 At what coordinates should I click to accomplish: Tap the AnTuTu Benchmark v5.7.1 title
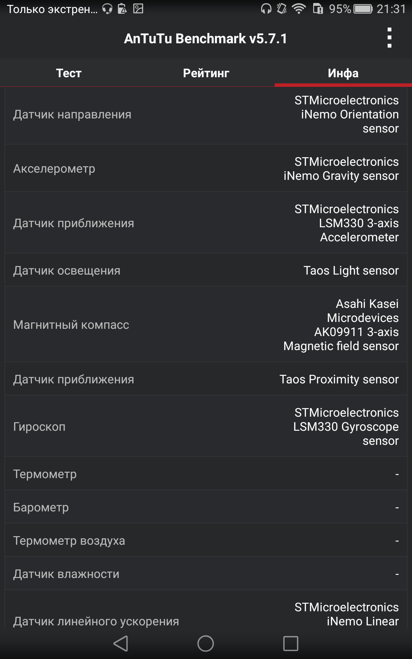206,38
